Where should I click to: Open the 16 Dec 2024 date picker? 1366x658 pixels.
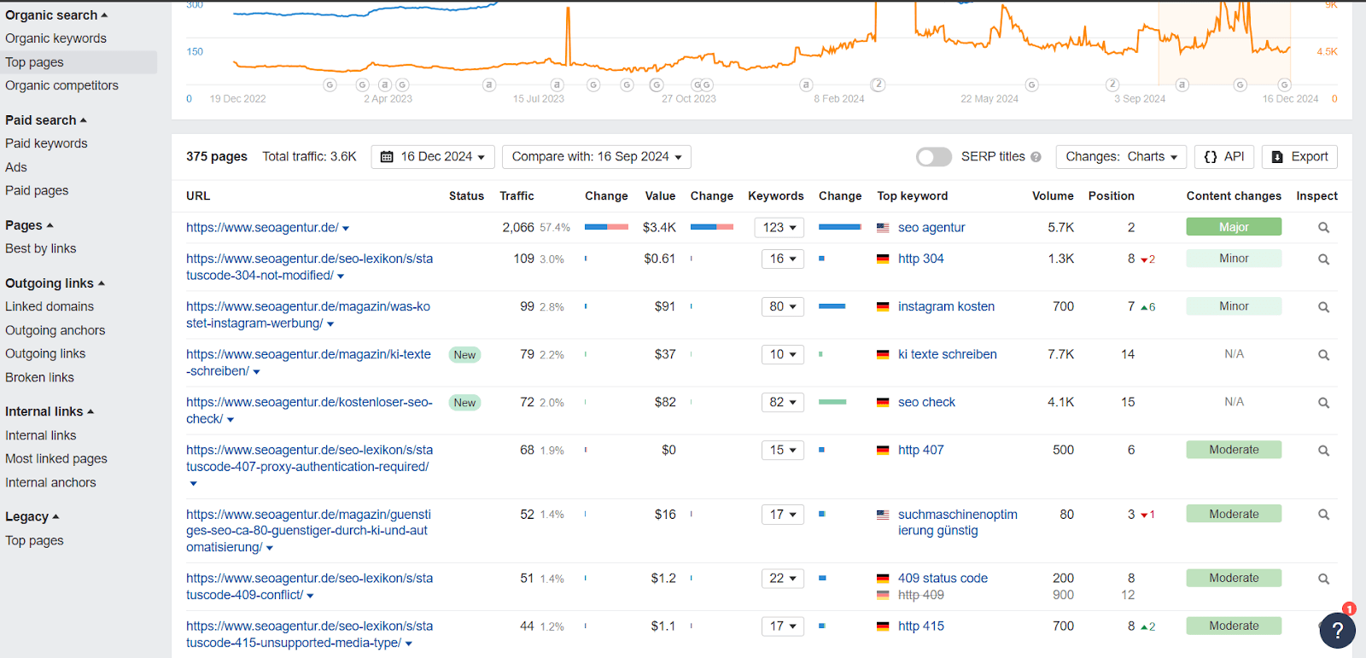(433, 157)
